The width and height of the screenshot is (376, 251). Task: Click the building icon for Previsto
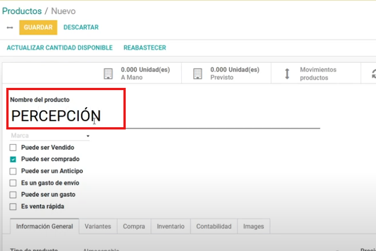point(198,74)
